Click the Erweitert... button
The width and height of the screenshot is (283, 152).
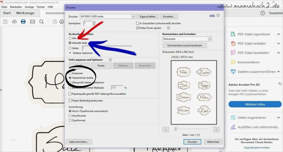169,17
